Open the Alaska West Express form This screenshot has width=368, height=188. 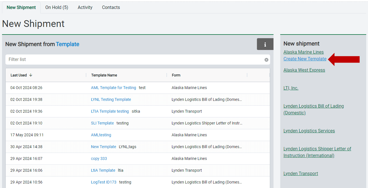pyautogui.click(x=304, y=70)
